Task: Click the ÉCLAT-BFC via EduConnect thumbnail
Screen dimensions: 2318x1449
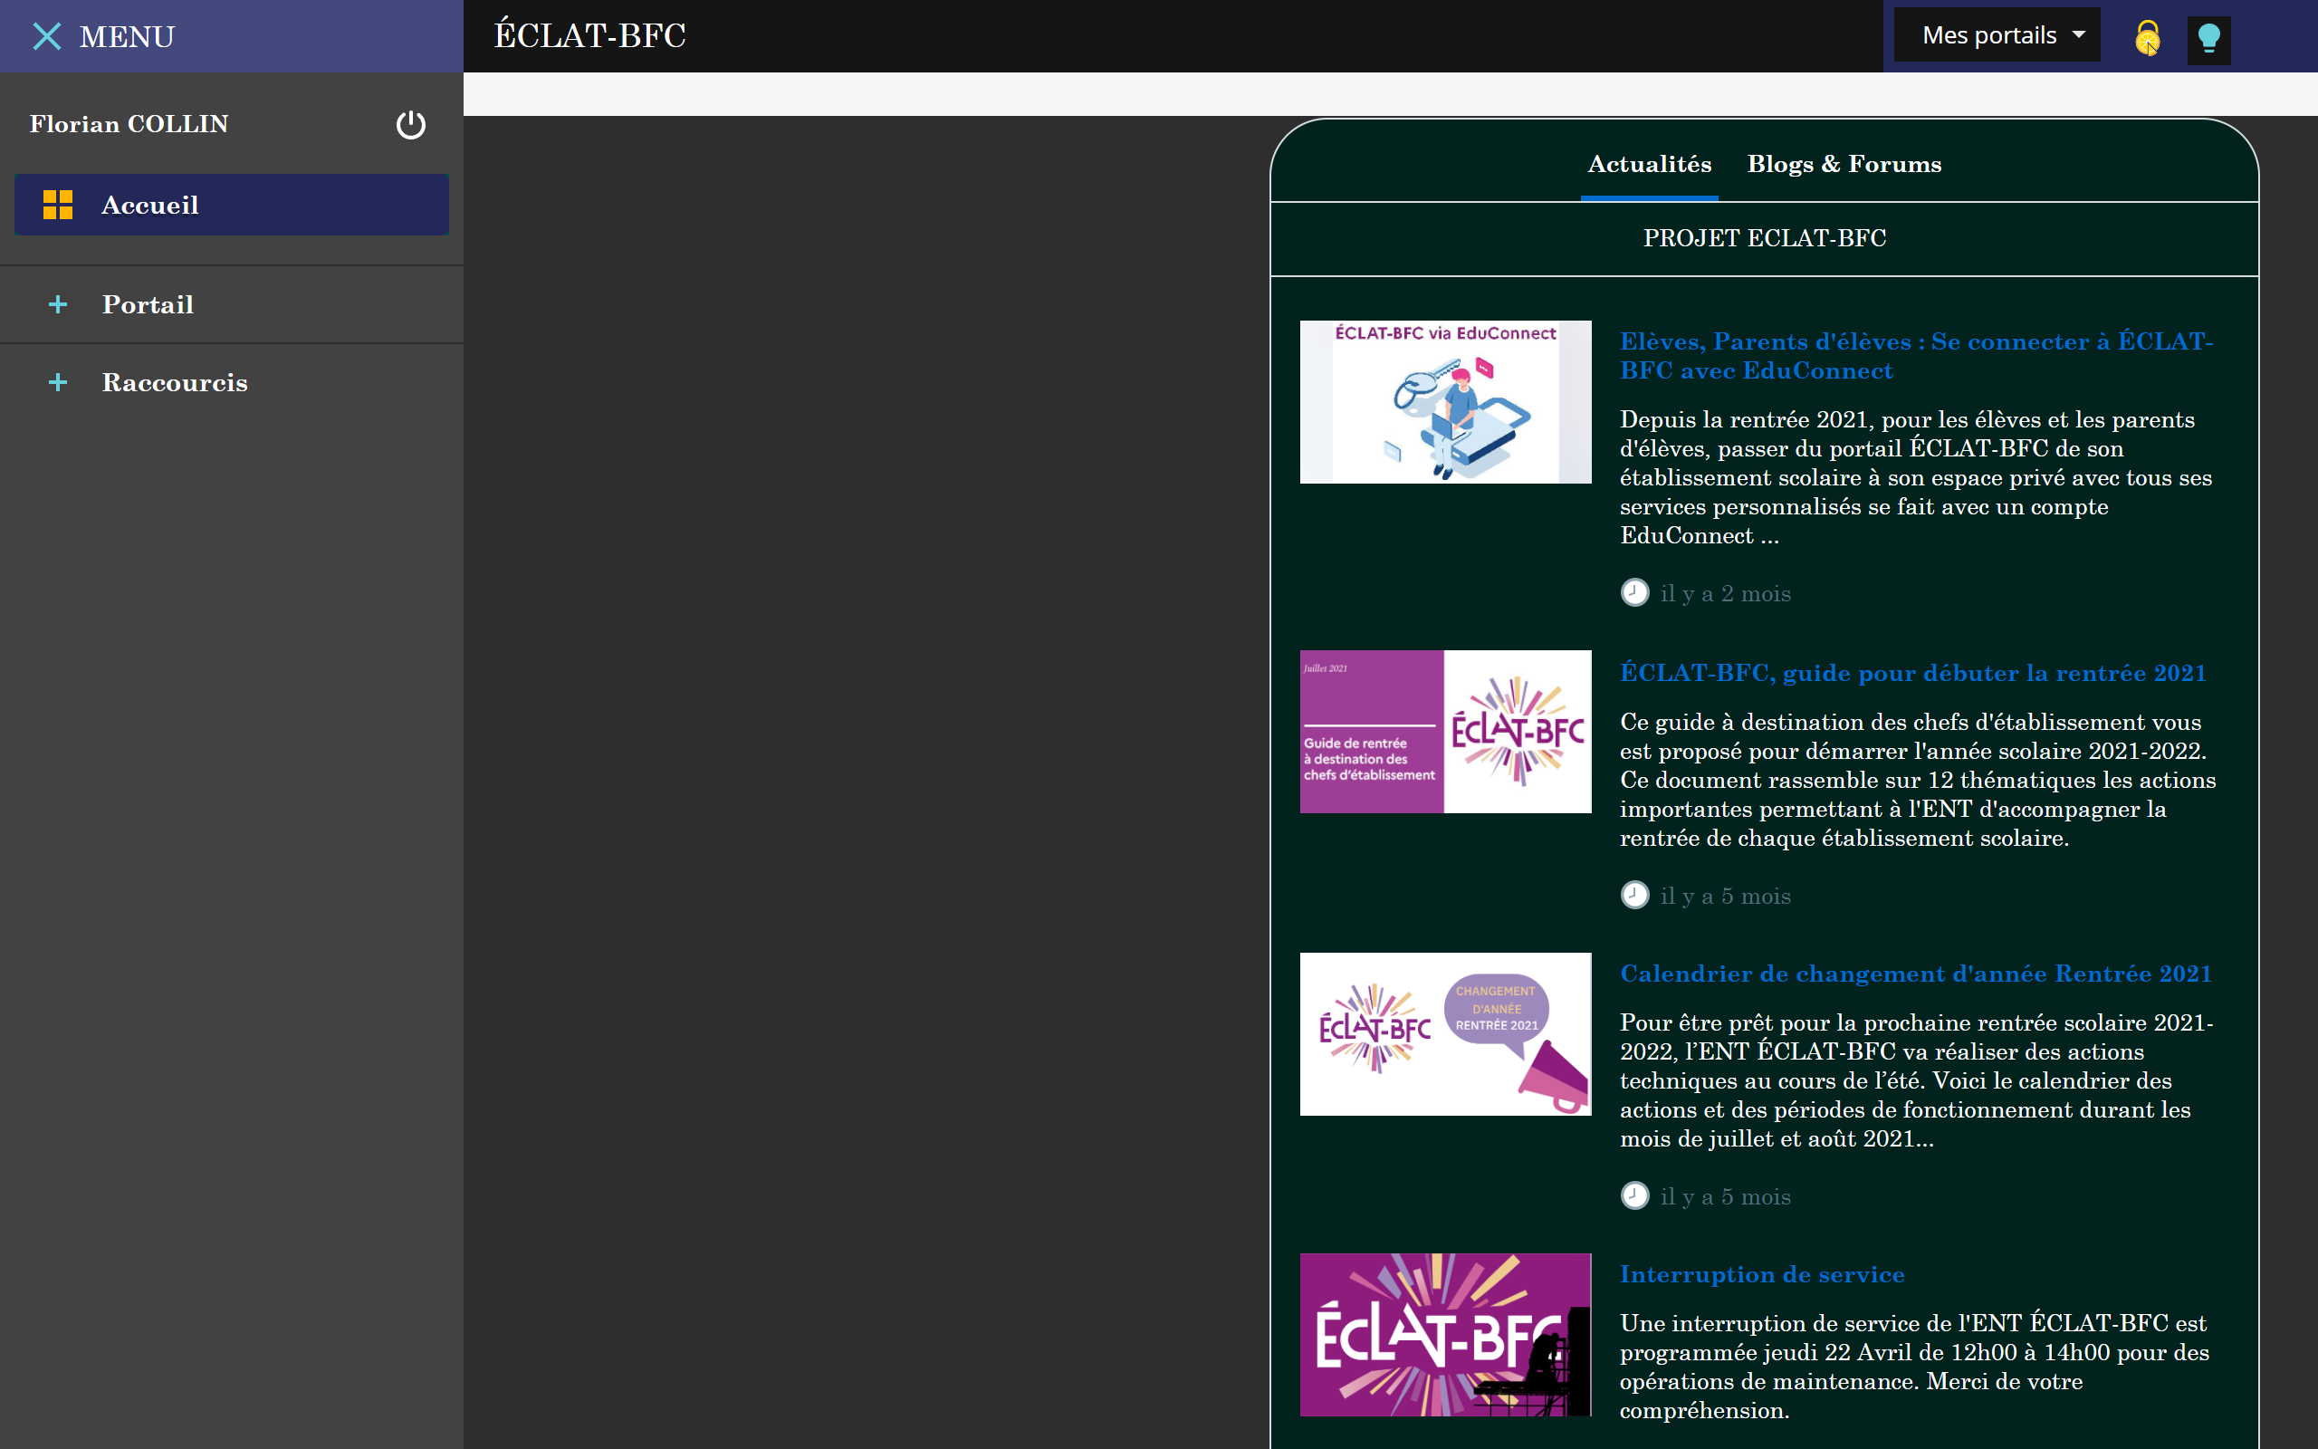Action: pos(1445,401)
